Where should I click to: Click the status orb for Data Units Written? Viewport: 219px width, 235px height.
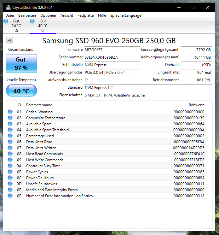point(10,148)
